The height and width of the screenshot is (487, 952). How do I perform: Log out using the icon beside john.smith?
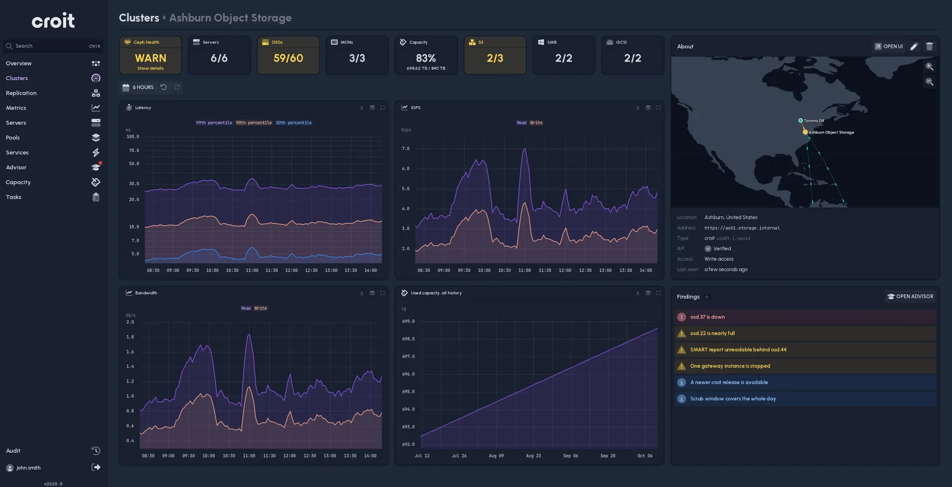pos(96,467)
